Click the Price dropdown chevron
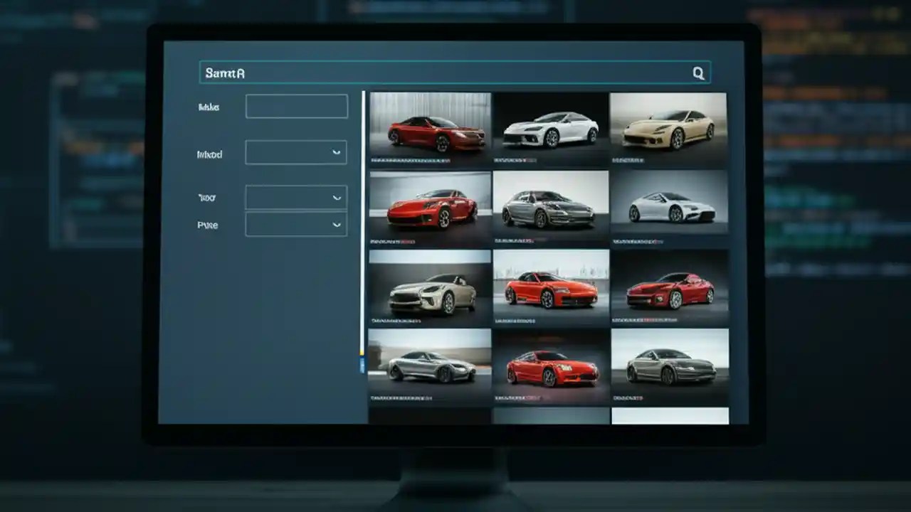Screen dimensions: 911x512 (337, 224)
